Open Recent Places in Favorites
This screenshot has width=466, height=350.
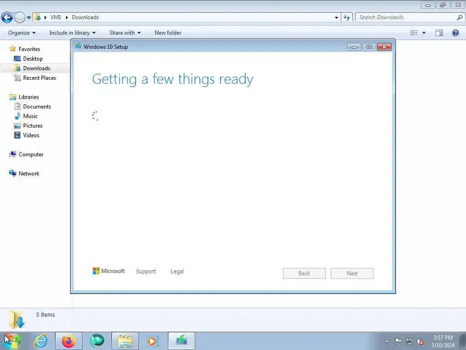click(40, 77)
